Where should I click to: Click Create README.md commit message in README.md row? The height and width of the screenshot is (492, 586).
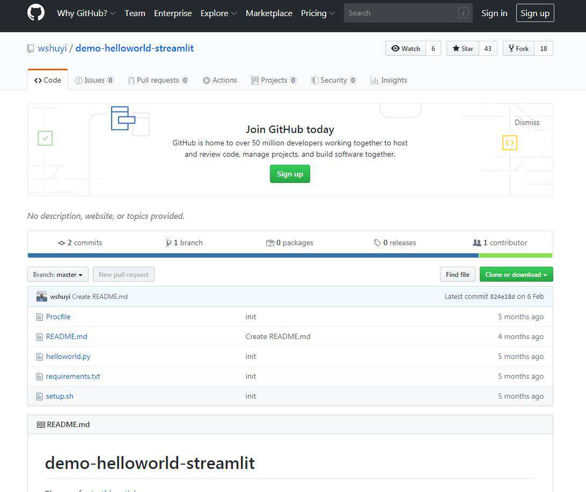tap(278, 336)
